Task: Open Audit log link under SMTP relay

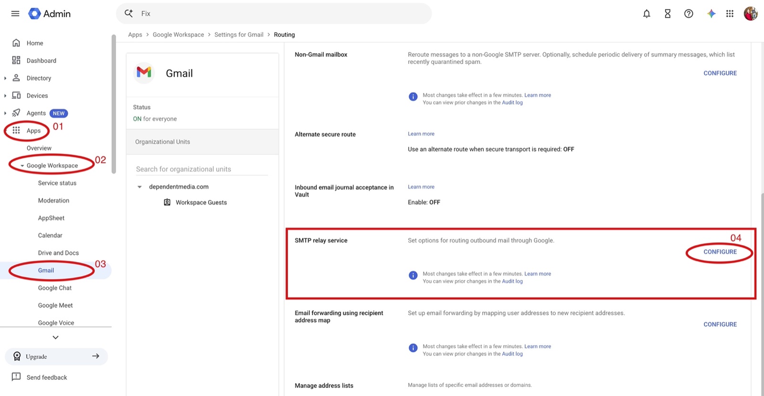Action: [512, 281]
